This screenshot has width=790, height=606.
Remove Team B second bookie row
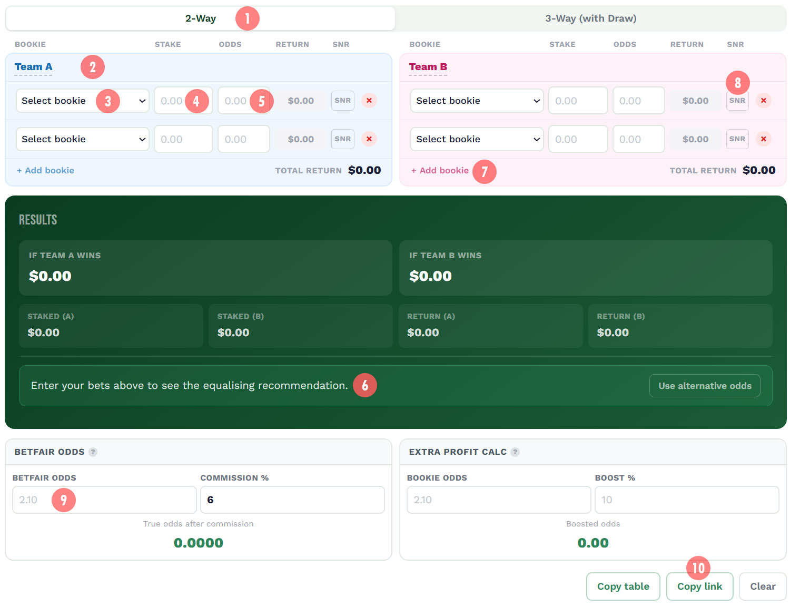pyautogui.click(x=764, y=139)
